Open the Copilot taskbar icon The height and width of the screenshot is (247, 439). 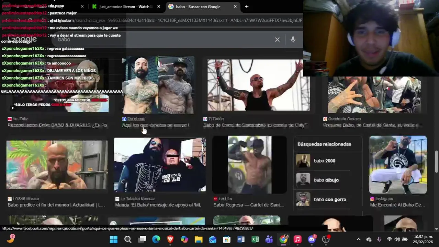point(184,239)
